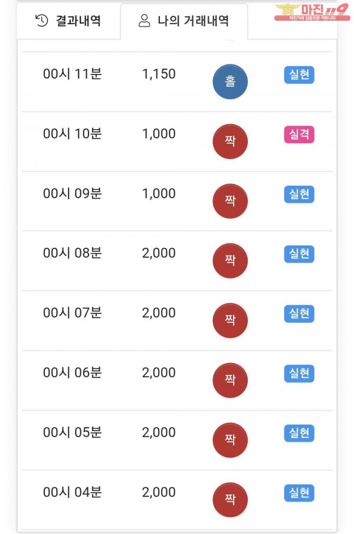
Task: Select the red 짝 circle at 00시 10분
Action: 230,141
